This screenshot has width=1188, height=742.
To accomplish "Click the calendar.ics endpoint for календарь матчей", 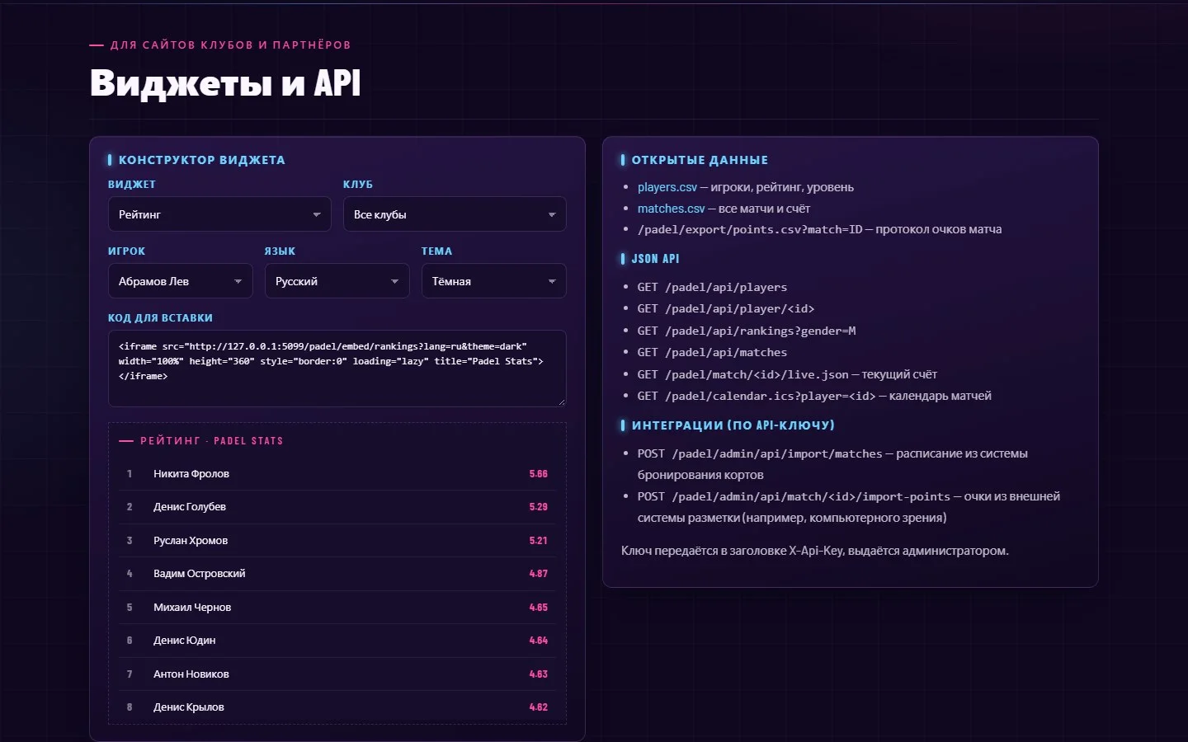I will pyautogui.click(x=757, y=396).
